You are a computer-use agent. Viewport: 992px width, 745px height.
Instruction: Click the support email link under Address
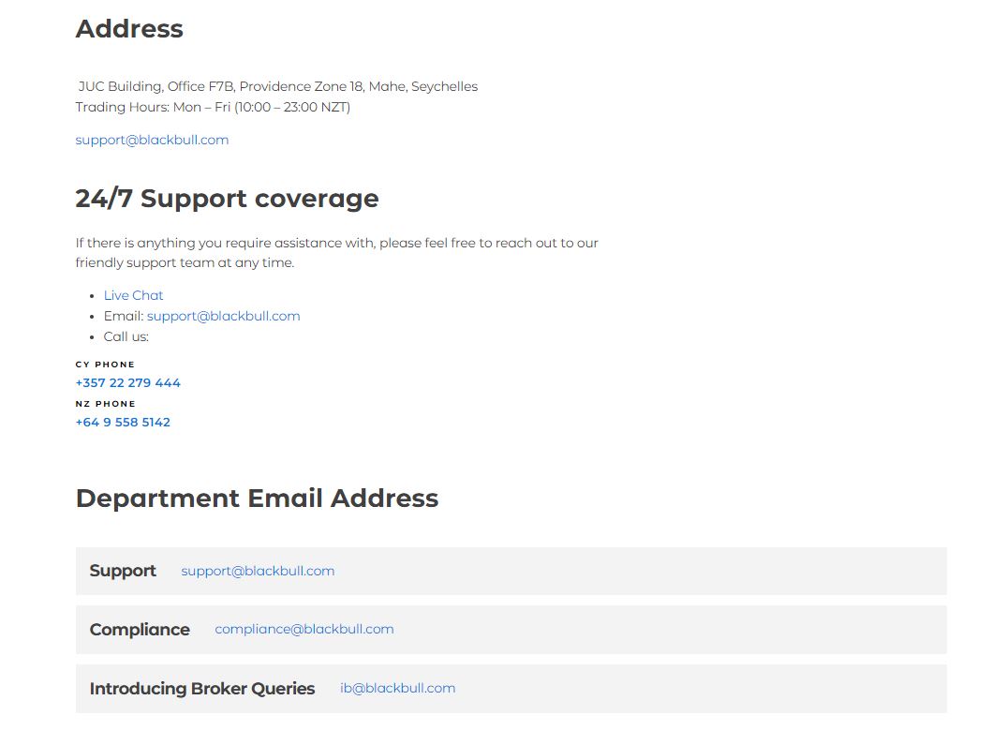pos(152,140)
